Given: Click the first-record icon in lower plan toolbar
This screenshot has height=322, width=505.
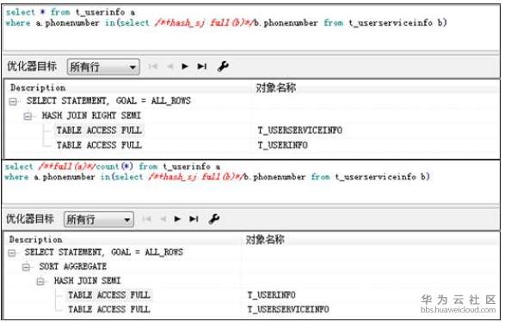Looking at the screenshot, I should tap(147, 219).
